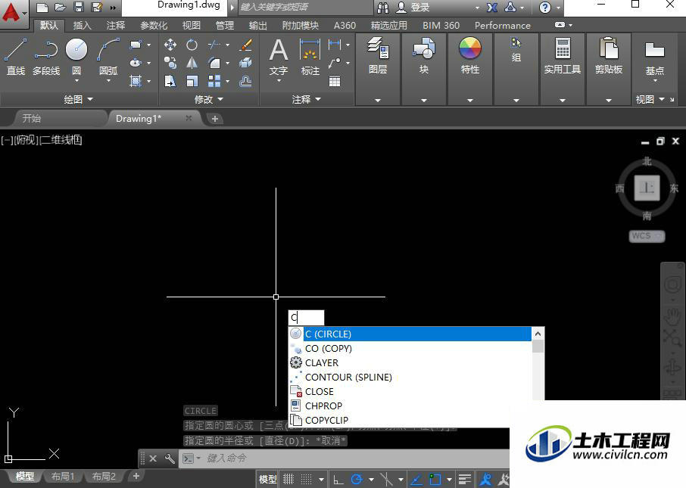Expand the Modify (修改) panel
Screen dimensions: 686x488
coord(209,99)
